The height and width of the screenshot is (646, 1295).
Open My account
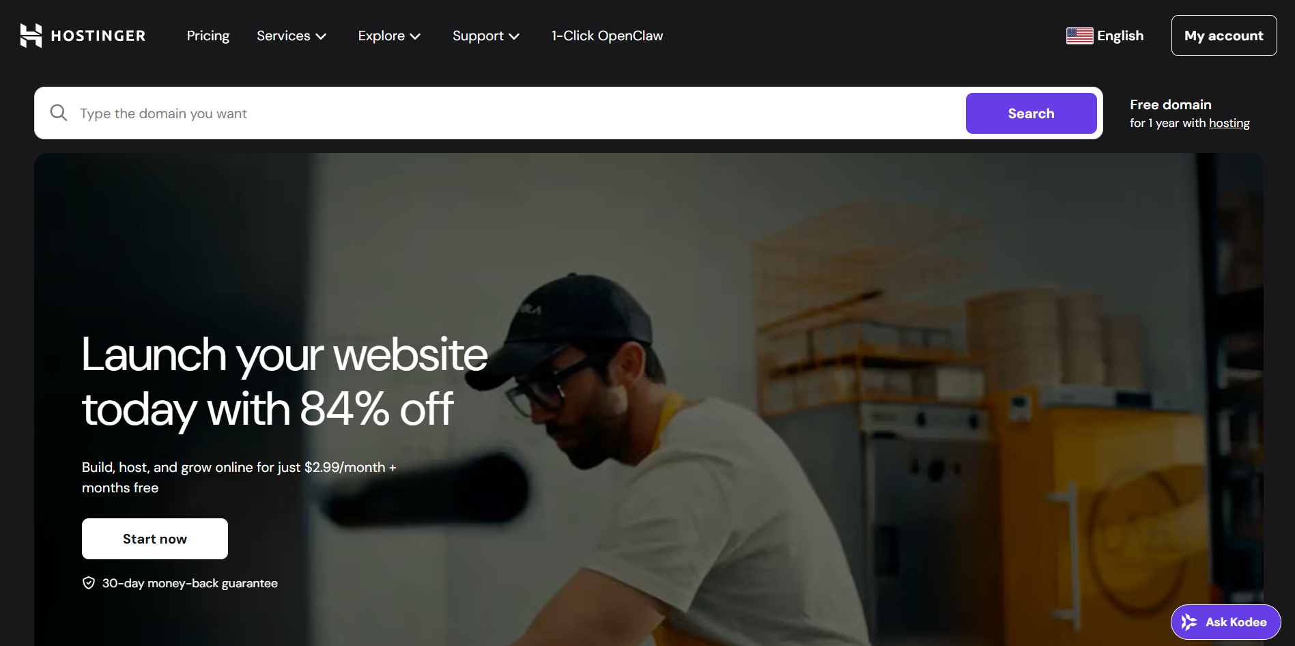pos(1224,36)
